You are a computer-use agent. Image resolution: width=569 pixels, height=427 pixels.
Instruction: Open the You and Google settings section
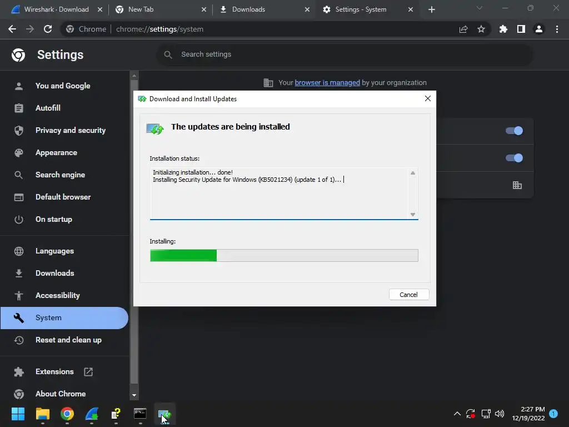(x=63, y=86)
